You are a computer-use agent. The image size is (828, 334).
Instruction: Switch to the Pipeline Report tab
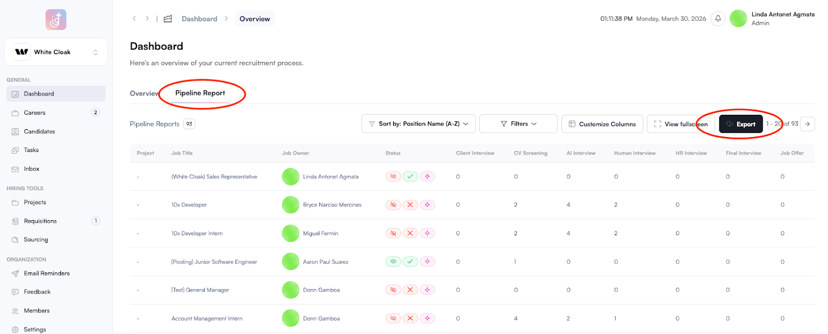pos(200,93)
